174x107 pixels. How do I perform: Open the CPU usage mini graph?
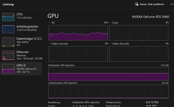click(x=8, y=17)
